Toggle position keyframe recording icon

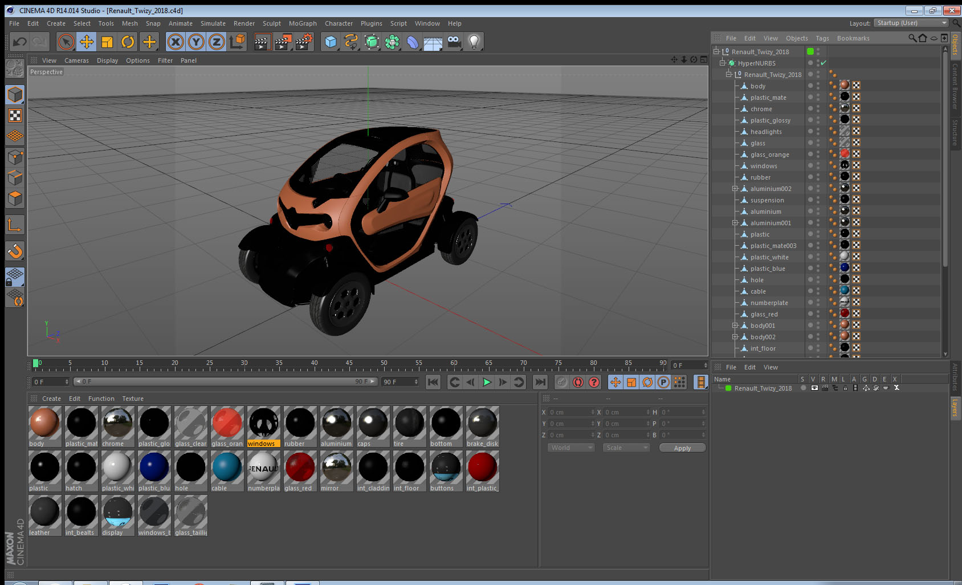[615, 382]
